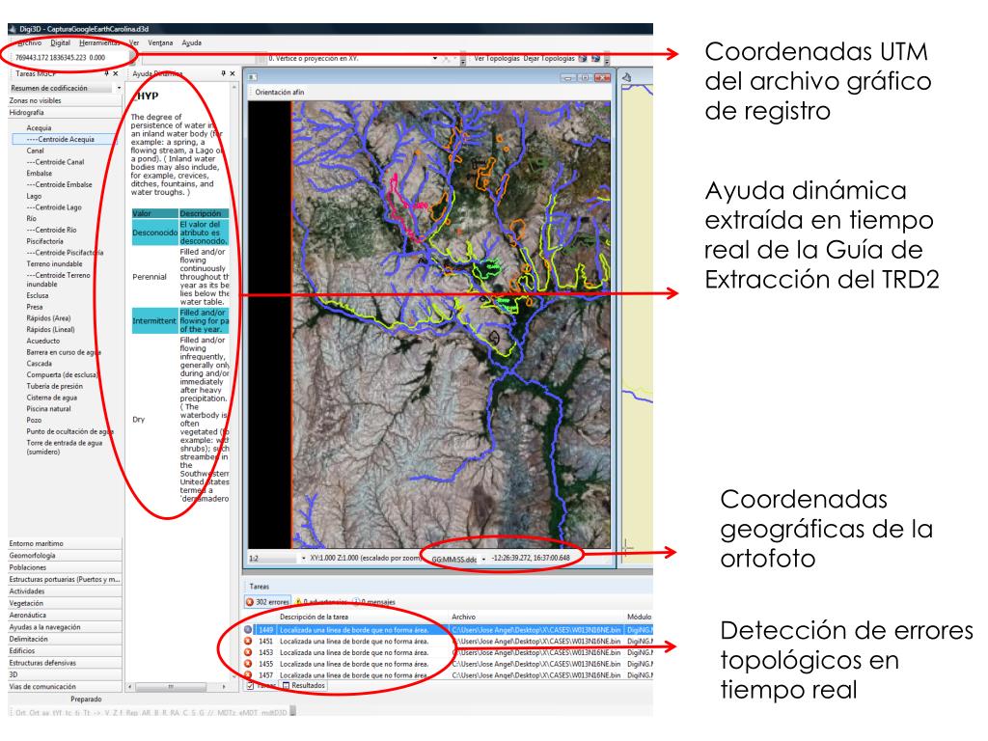Switch to the Resultados tab
Screen dimensions: 988x741
304,686
